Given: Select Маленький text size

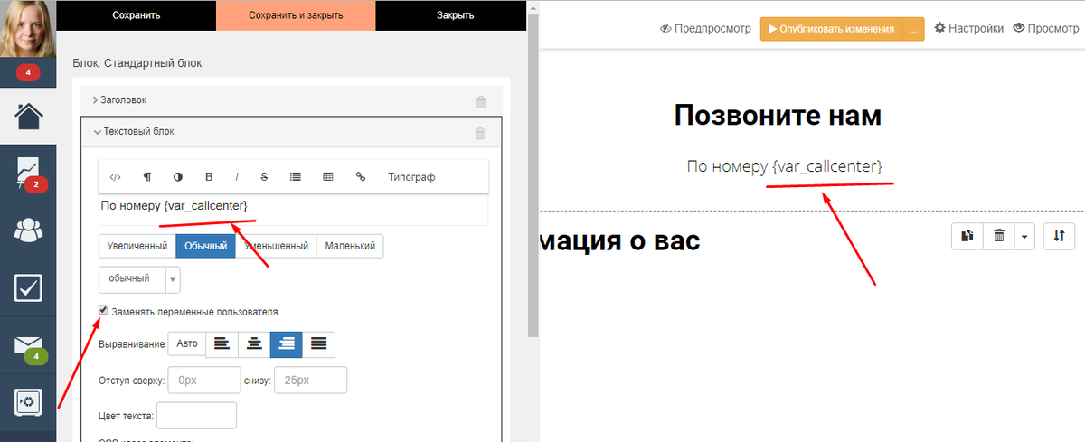Looking at the screenshot, I should point(350,246).
